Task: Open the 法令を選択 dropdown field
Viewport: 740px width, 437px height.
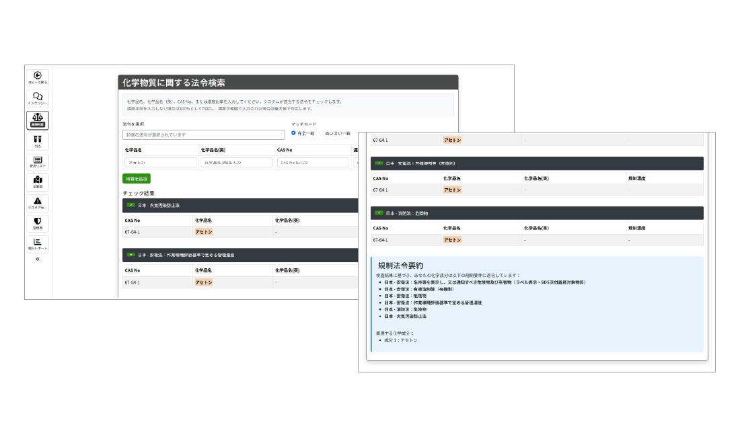Action: [x=204, y=134]
